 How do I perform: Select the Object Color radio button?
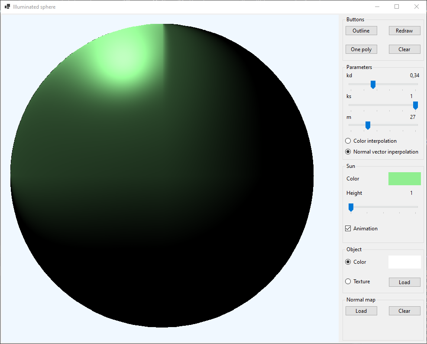pyautogui.click(x=348, y=262)
